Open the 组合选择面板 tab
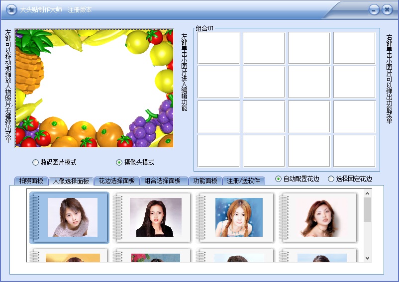This screenshot has width=399, height=282. tap(164, 181)
